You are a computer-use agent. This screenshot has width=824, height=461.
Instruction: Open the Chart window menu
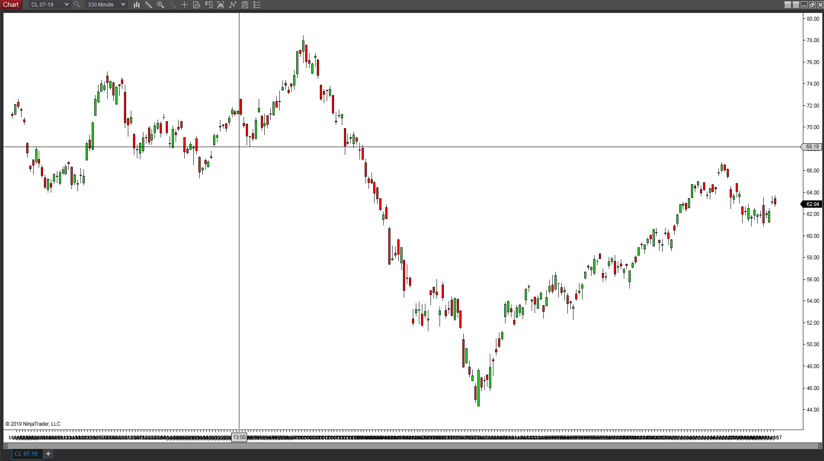(x=11, y=5)
